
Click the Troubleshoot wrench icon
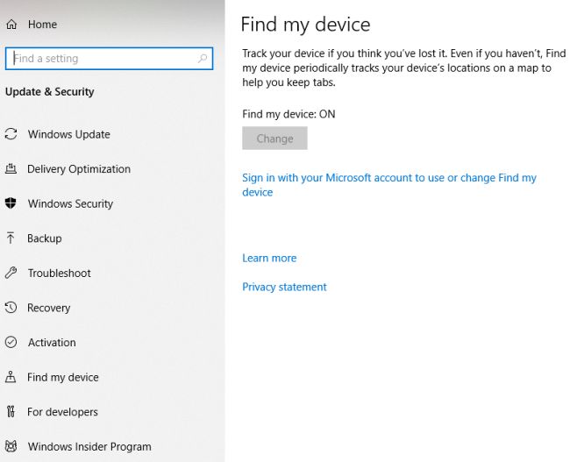11,273
